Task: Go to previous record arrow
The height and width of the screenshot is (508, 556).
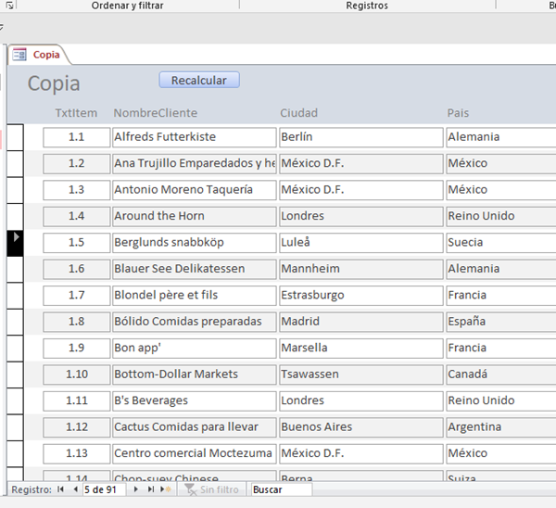Action: (75, 489)
